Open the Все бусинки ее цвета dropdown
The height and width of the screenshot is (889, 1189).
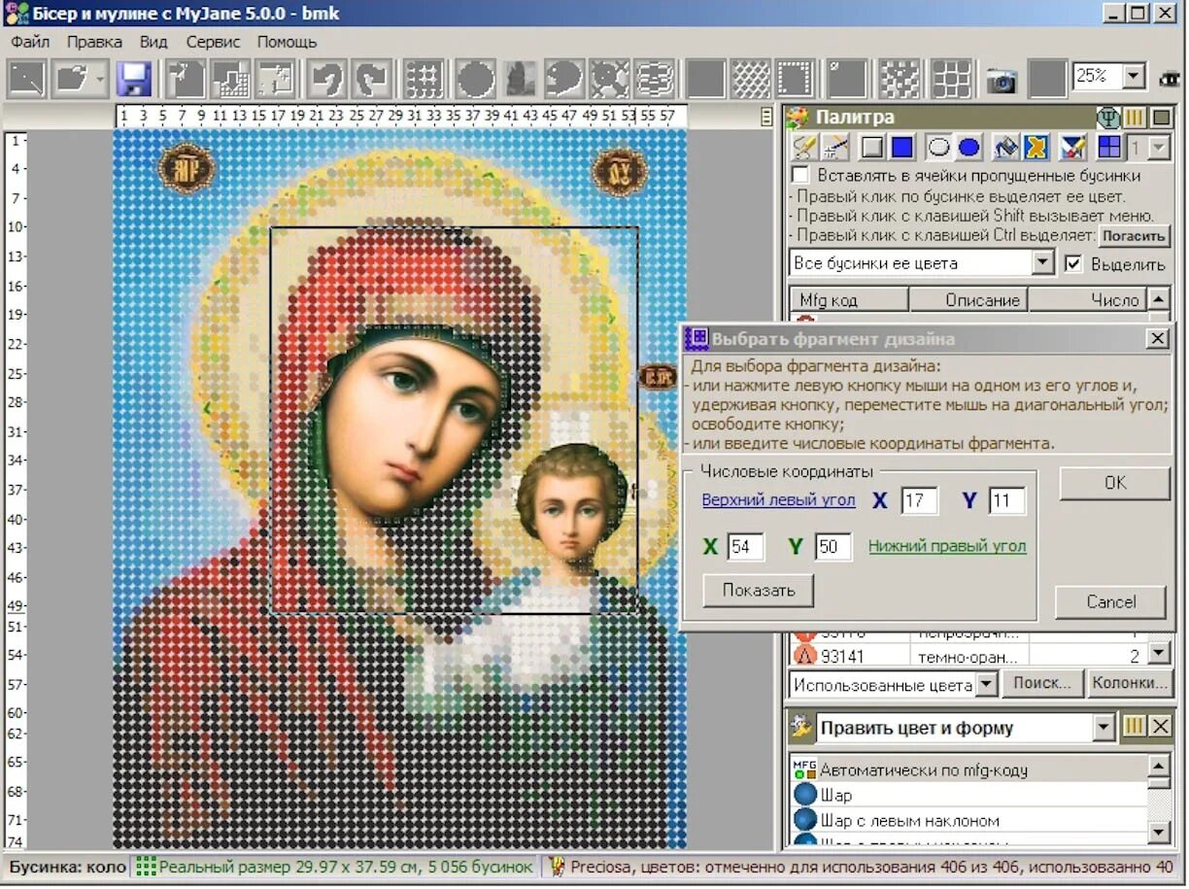coord(1043,263)
